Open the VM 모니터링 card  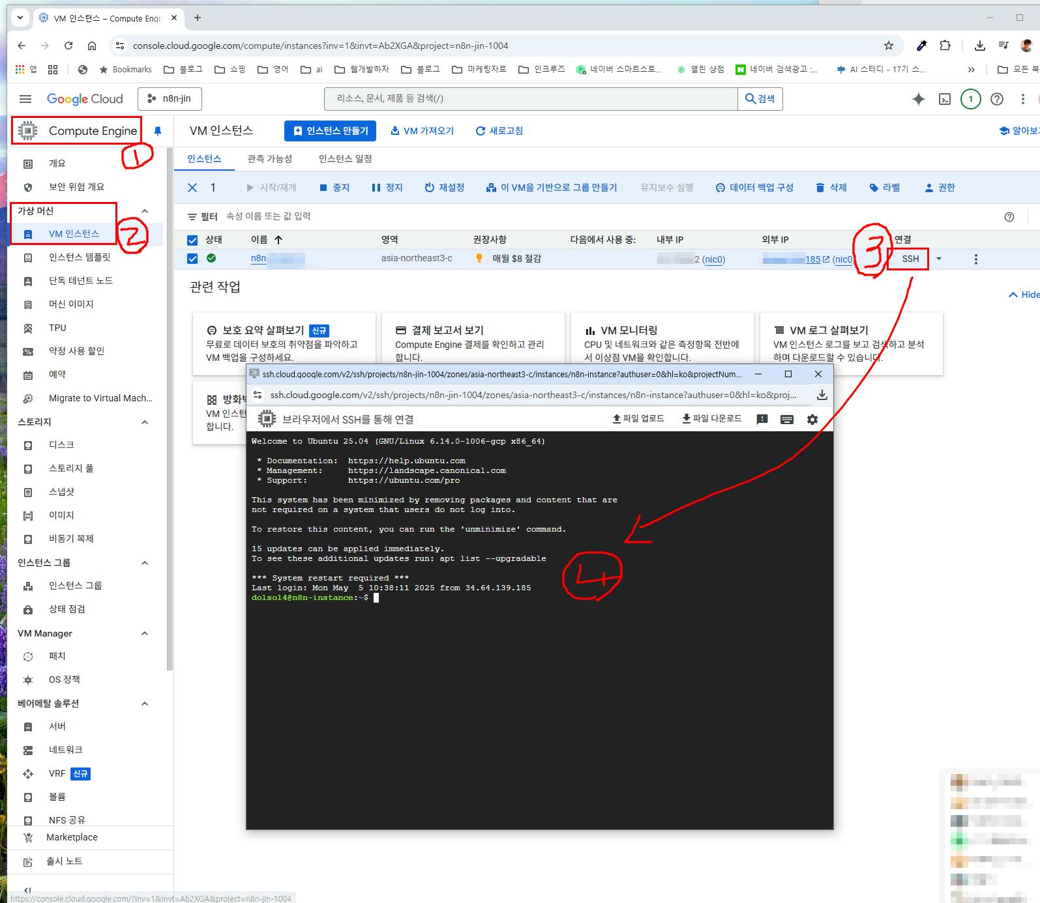click(662, 343)
